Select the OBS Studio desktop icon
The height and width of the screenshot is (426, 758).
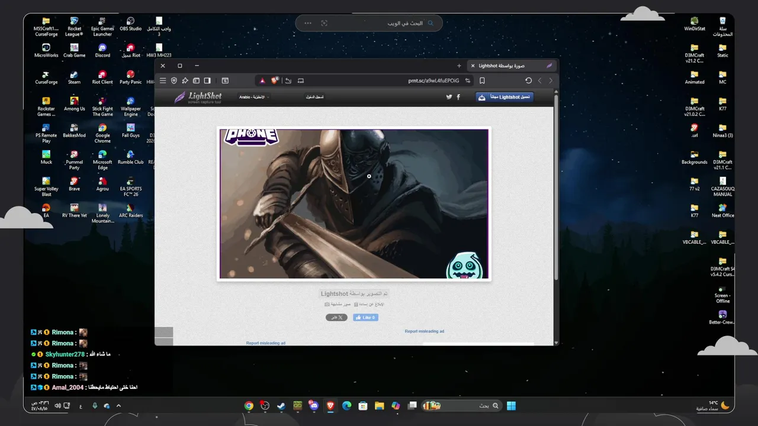coord(131,24)
